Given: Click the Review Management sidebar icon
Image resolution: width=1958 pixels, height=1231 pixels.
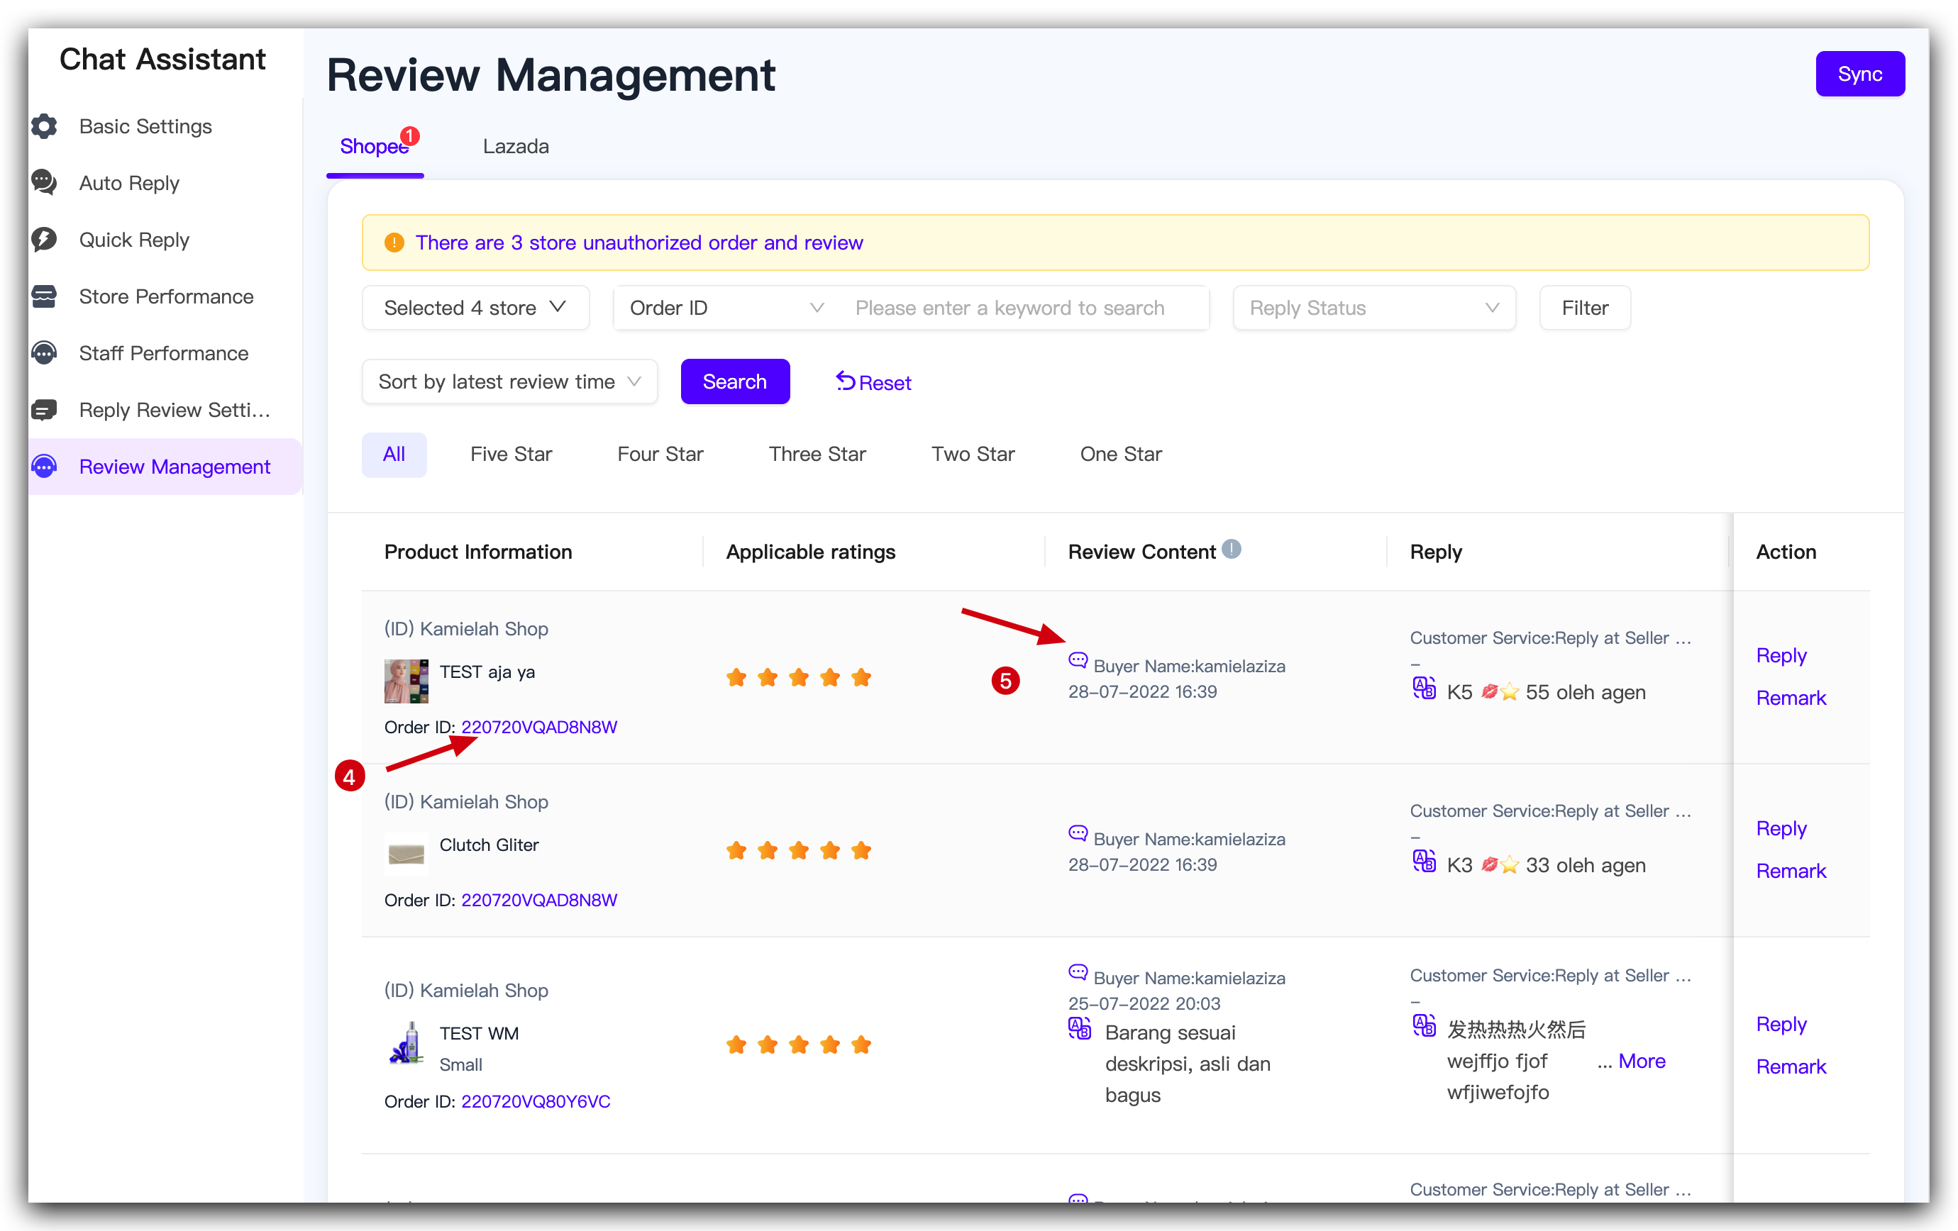Looking at the screenshot, I should point(44,467).
